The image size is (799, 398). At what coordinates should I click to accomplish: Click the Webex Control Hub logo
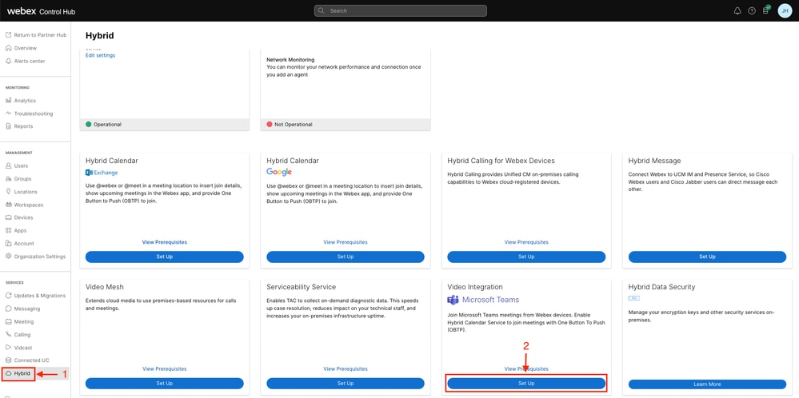coord(42,11)
